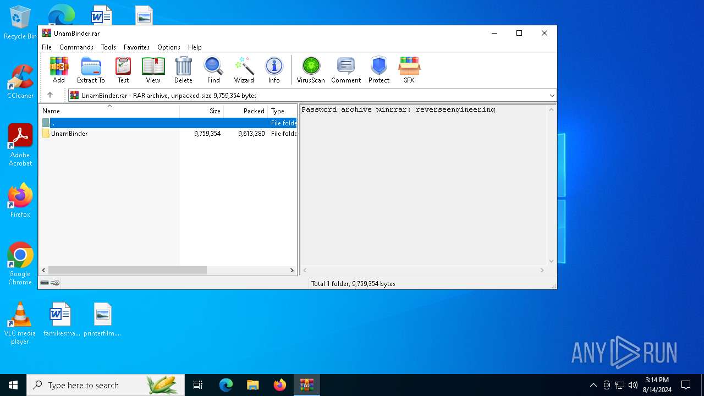Viewport: 704px width, 396px height.
Task: Open File Explorer from taskbar
Action: click(253, 385)
